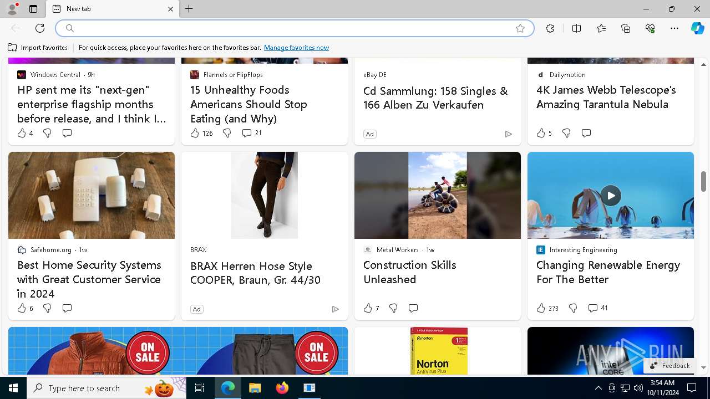Viewport: 710px width, 399px height.
Task: Open home security devices thumbnail
Action: click(x=92, y=195)
